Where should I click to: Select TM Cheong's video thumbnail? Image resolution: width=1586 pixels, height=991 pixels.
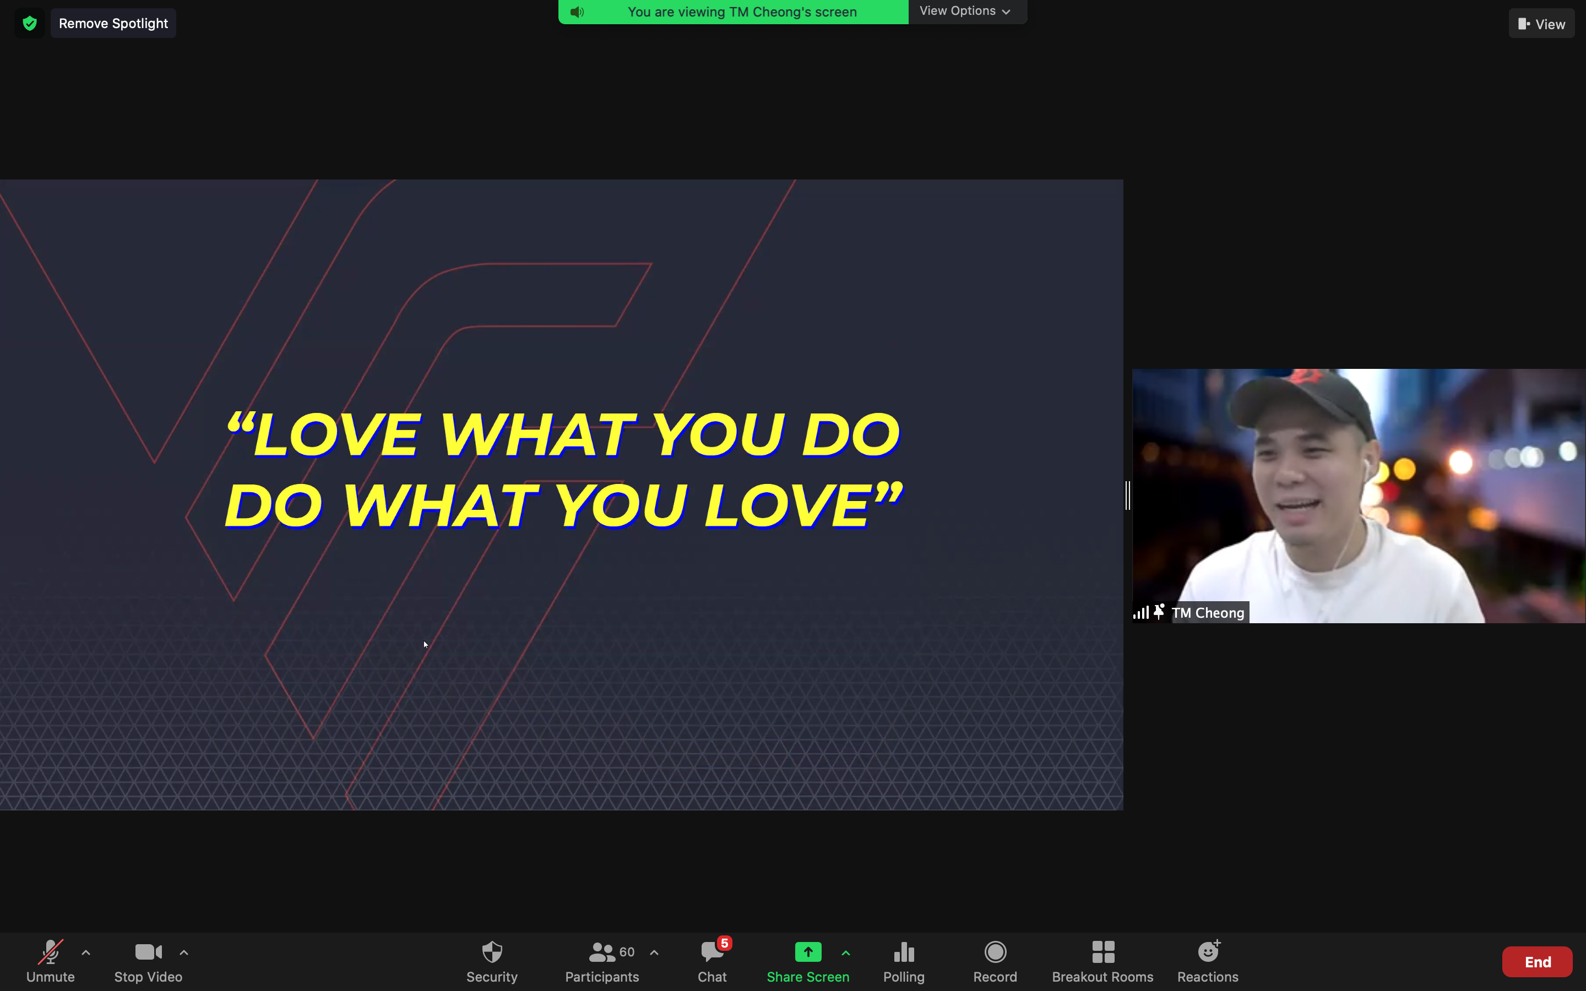click(x=1359, y=495)
